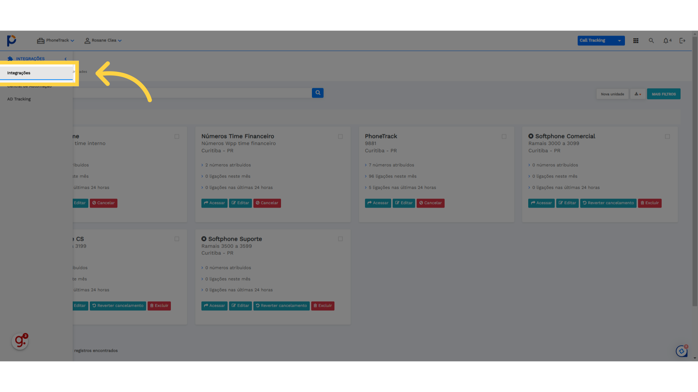Check the Softphone Comercial card checkbox
Screen dimensions: 698x392
click(667, 136)
